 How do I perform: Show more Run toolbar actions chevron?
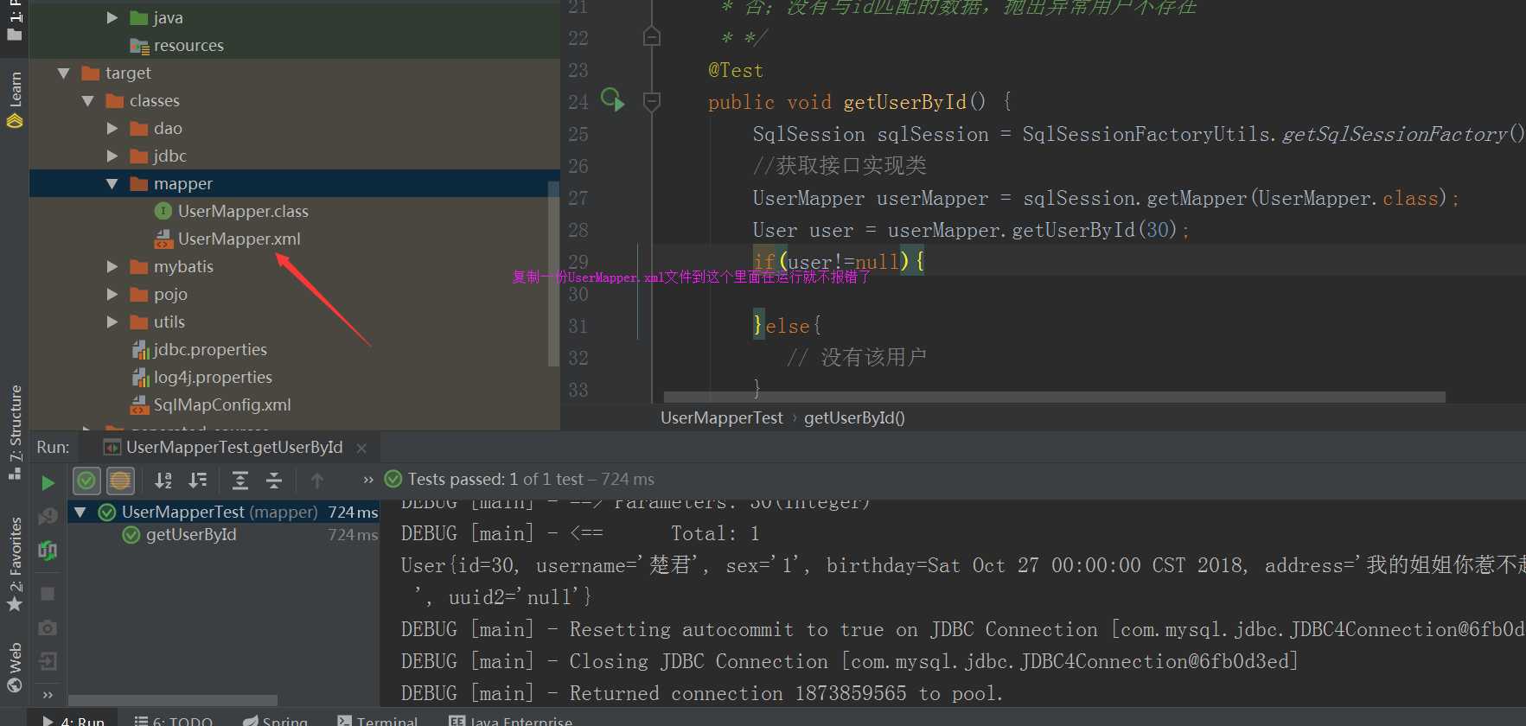coord(368,480)
